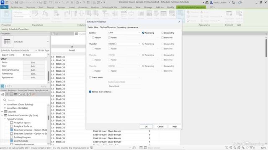Image resolution: width=268 pixels, height=150 pixels.
Task: Open the Autodesk cart icon in title bar
Action: click(234, 2)
